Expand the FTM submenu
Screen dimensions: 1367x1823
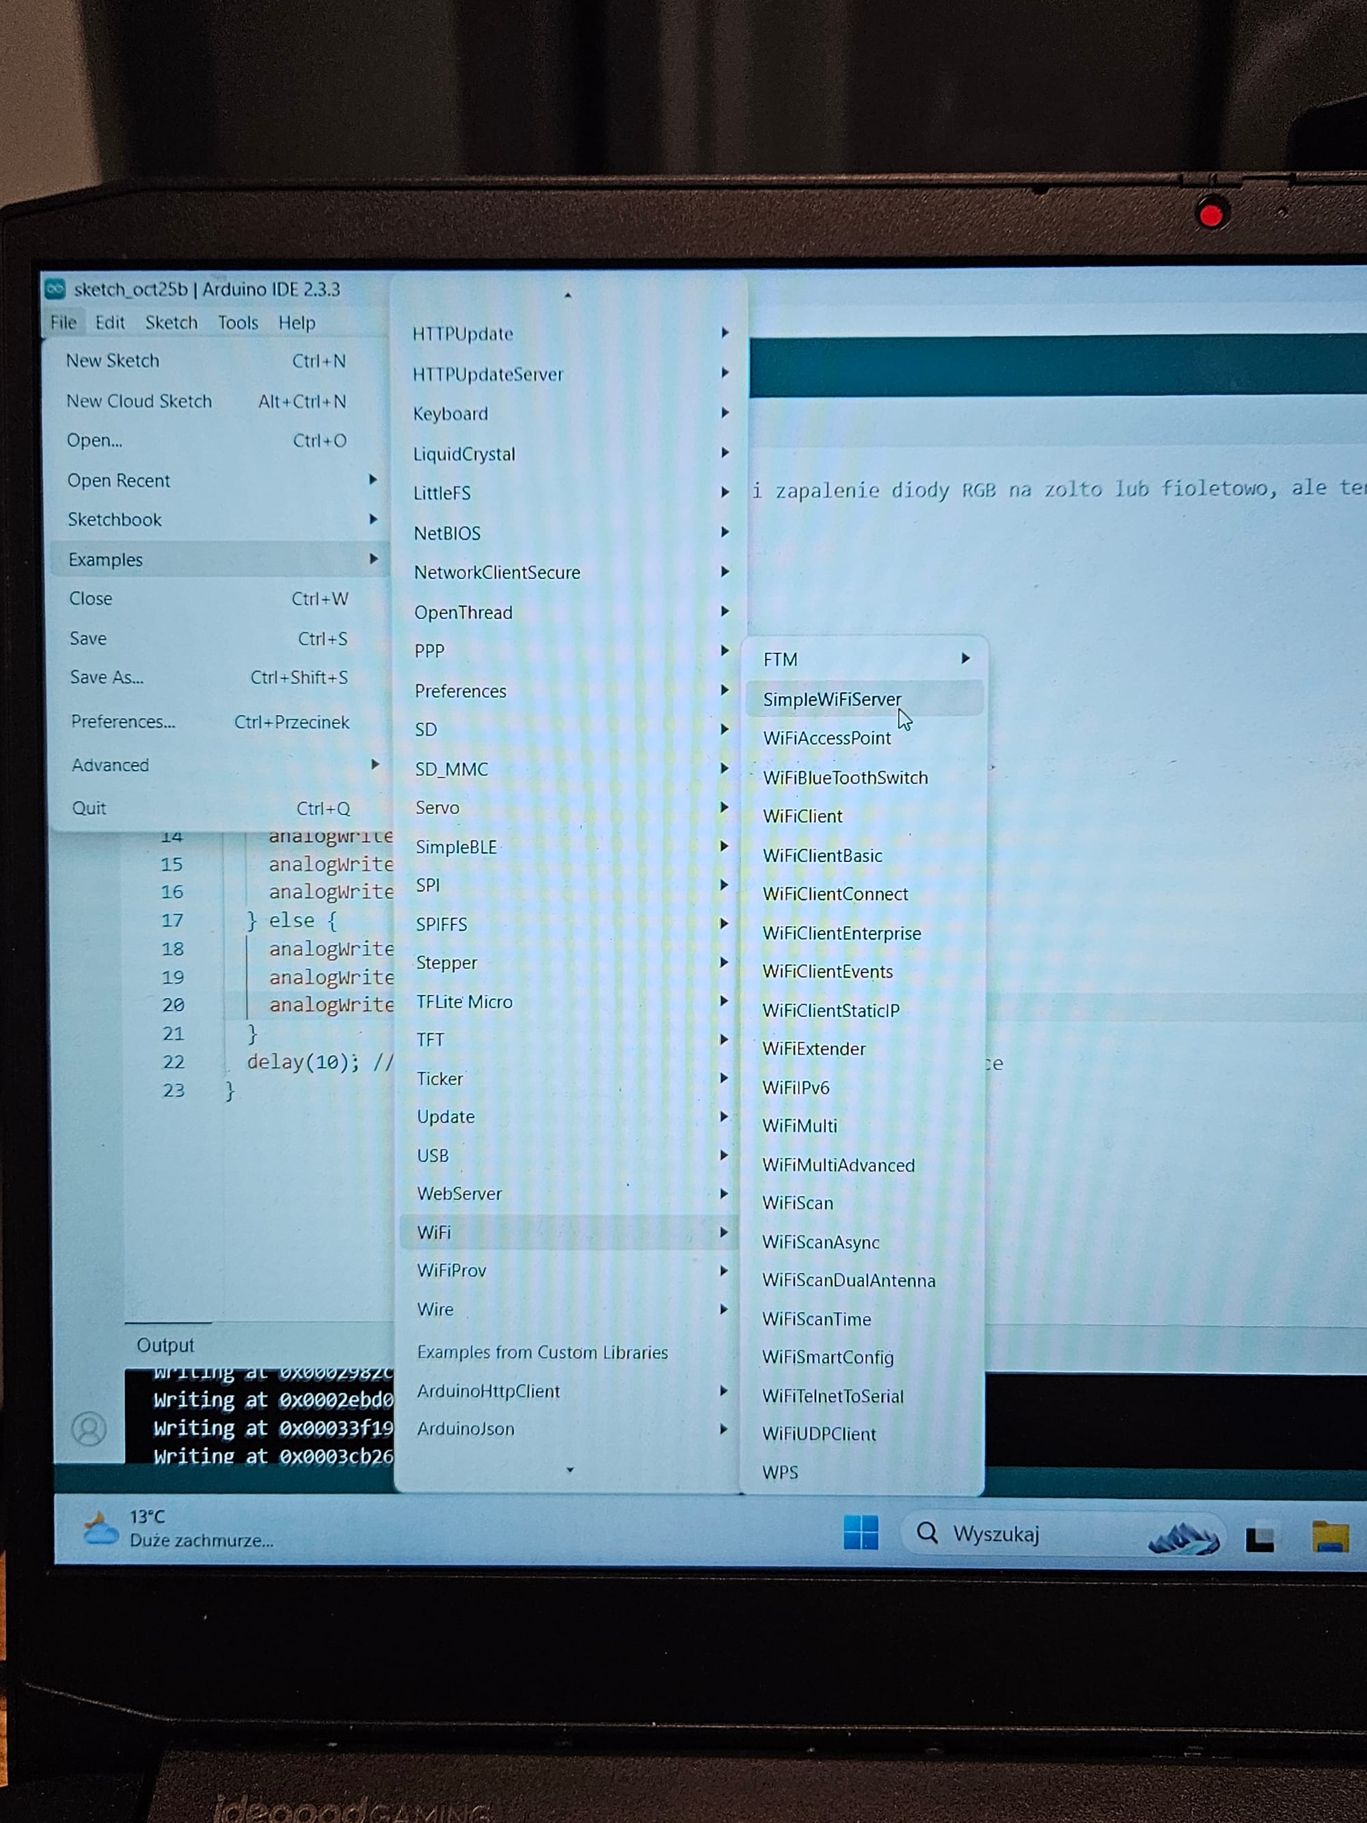[x=863, y=660]
